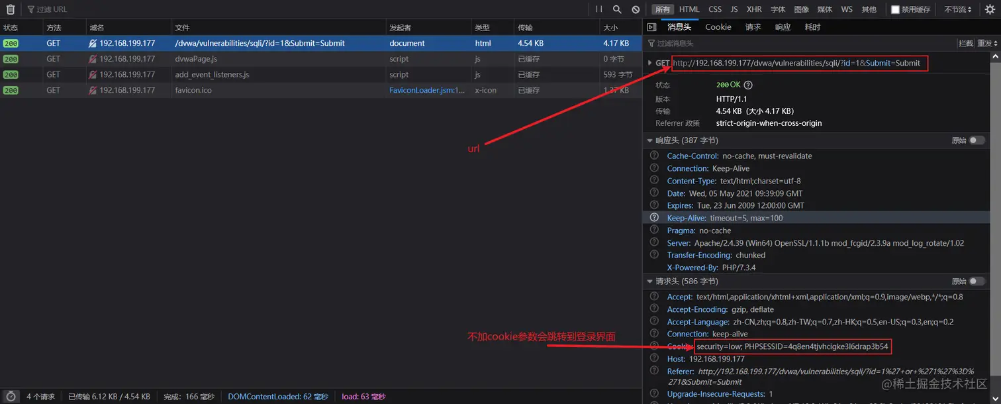
Task: Open help icon for Host header
Action: [x=654, y=358]
